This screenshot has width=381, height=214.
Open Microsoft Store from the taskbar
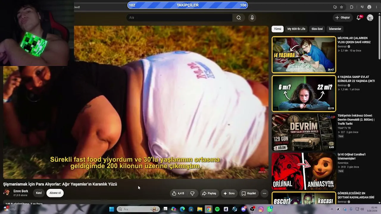tap(191, 209)
